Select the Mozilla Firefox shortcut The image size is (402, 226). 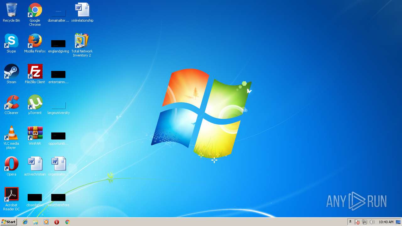point(35,43)
